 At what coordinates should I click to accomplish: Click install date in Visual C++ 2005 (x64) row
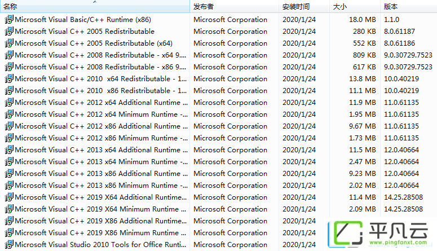click(x=299, y=43)
